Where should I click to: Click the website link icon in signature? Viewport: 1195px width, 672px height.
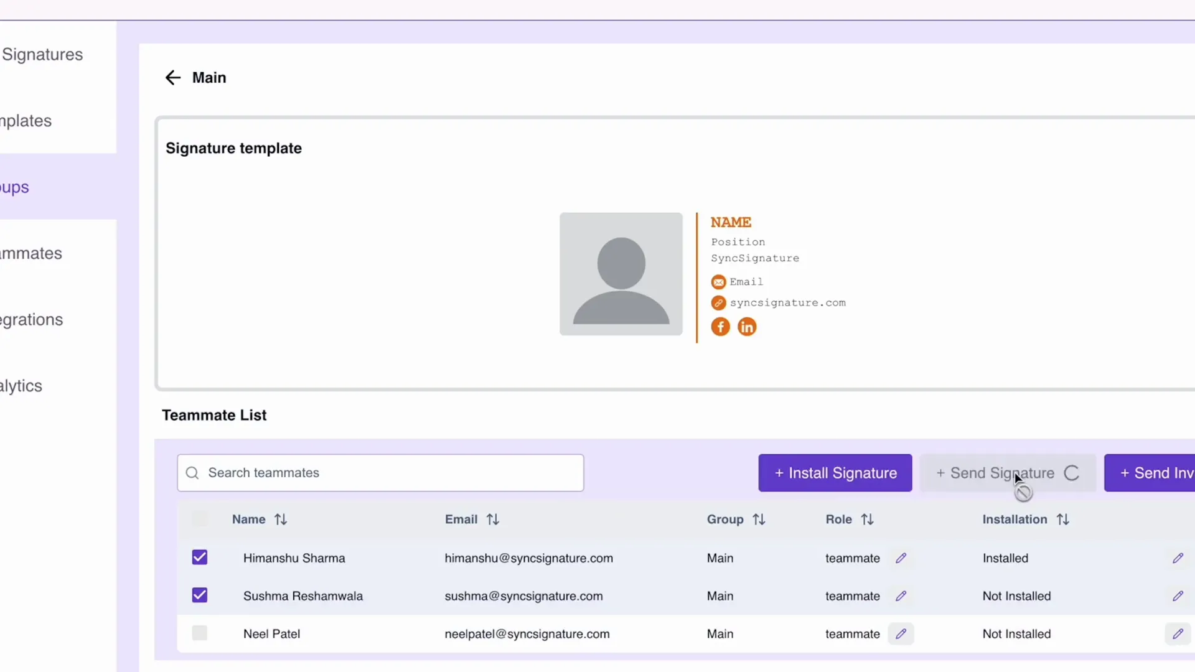pyautogui.click(x=718, y=303)
